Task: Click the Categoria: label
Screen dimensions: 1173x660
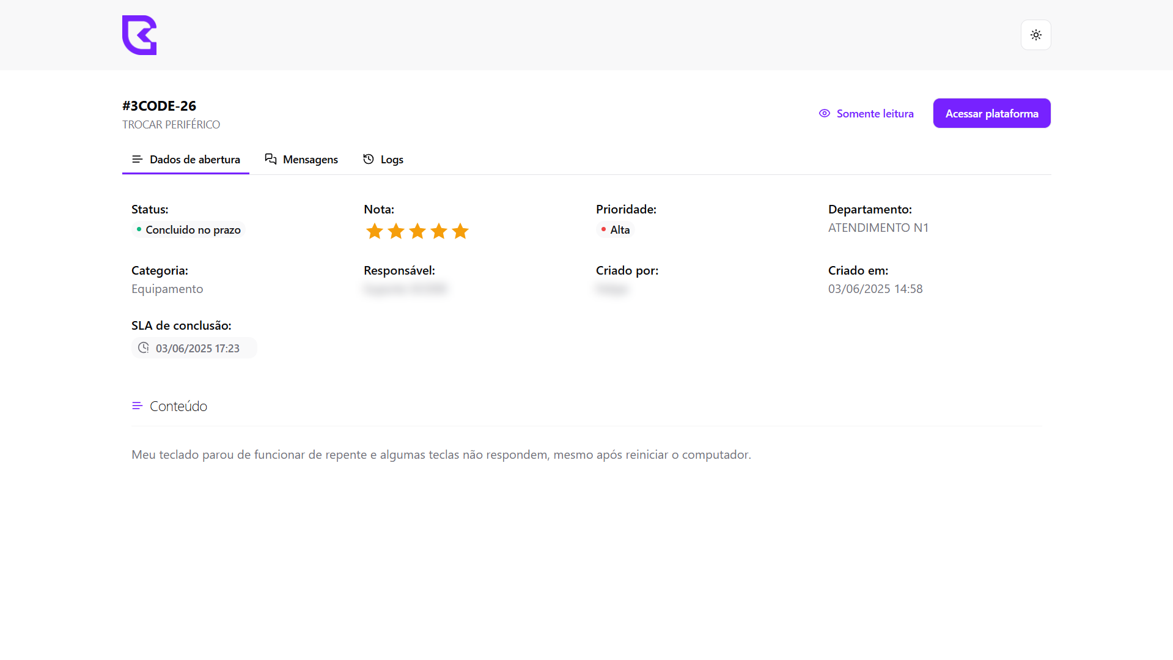Action: 160,270
